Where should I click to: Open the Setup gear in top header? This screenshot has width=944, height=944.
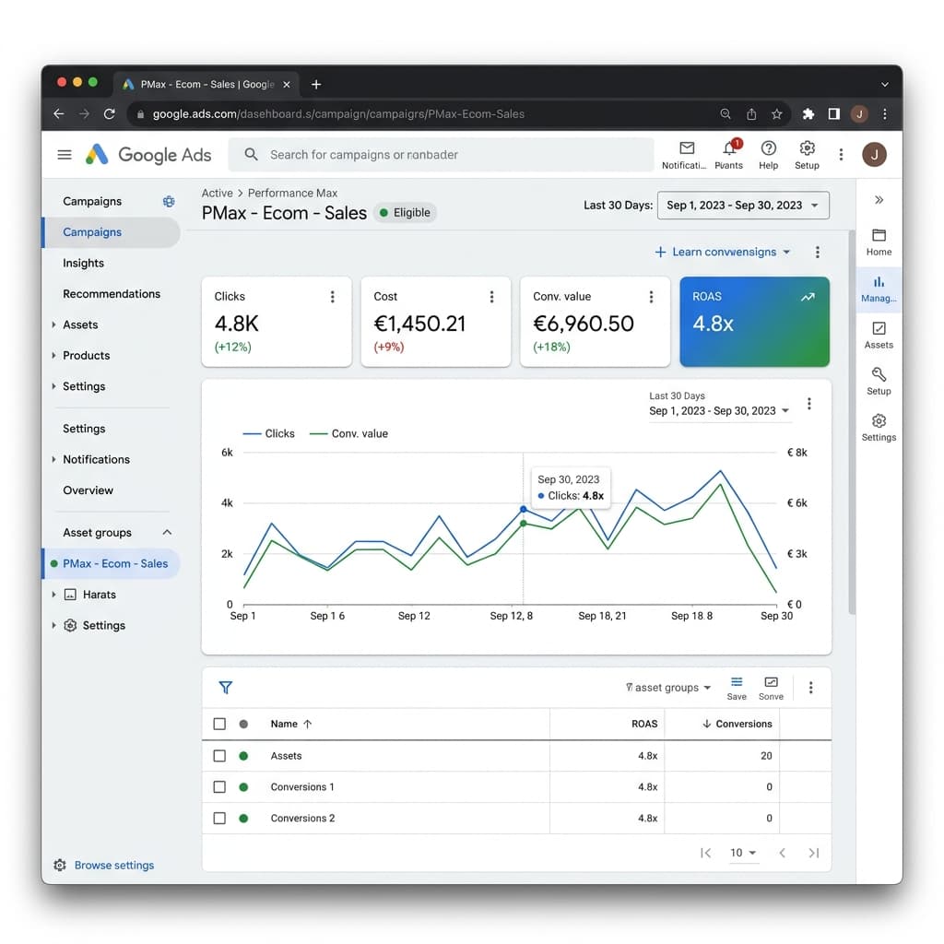(x=807, y=148)
